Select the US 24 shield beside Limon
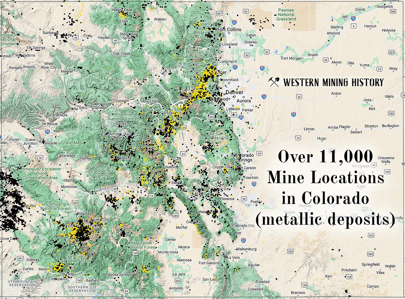 tap(298, 138)
